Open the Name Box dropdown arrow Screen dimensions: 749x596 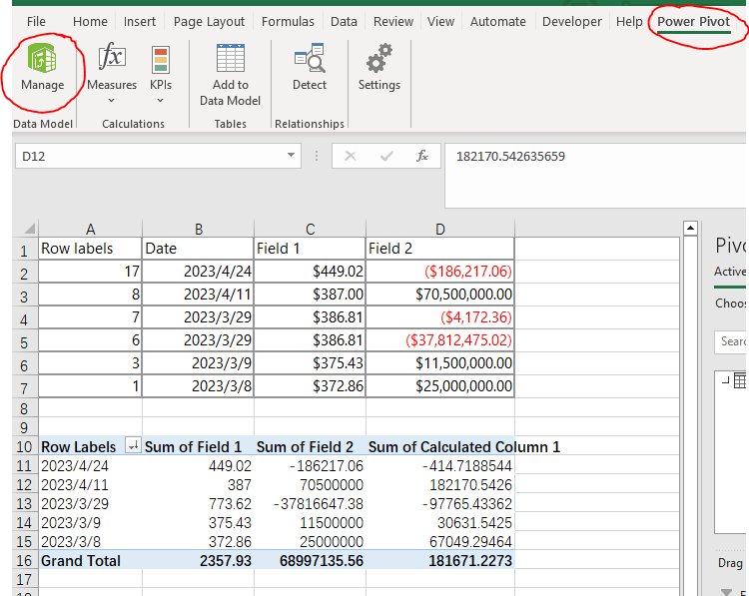[292, 156]
